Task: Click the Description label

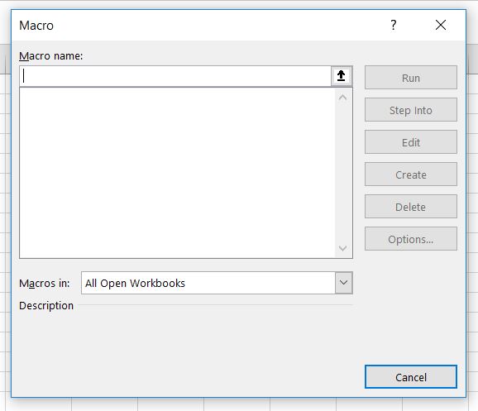Action: [46, 305]
